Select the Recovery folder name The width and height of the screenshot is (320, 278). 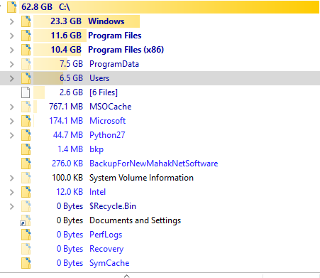point(106,249)
